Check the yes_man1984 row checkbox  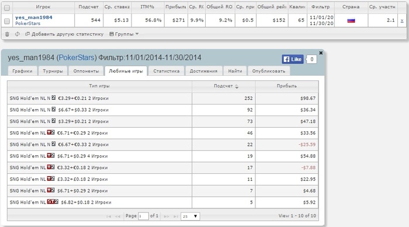click(7, 21)
